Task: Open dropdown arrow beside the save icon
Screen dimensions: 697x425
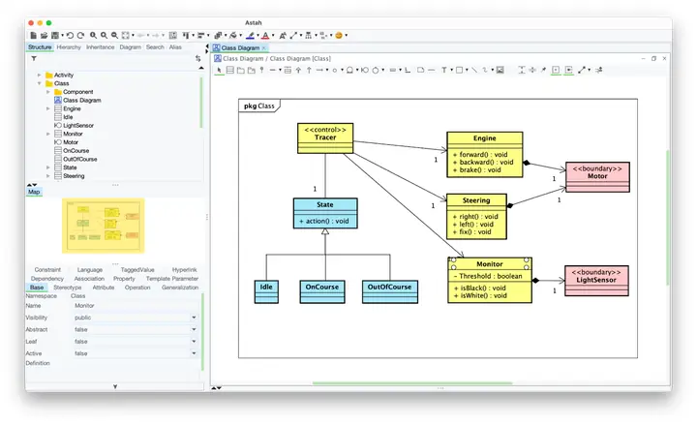Action: pos(62,35)
